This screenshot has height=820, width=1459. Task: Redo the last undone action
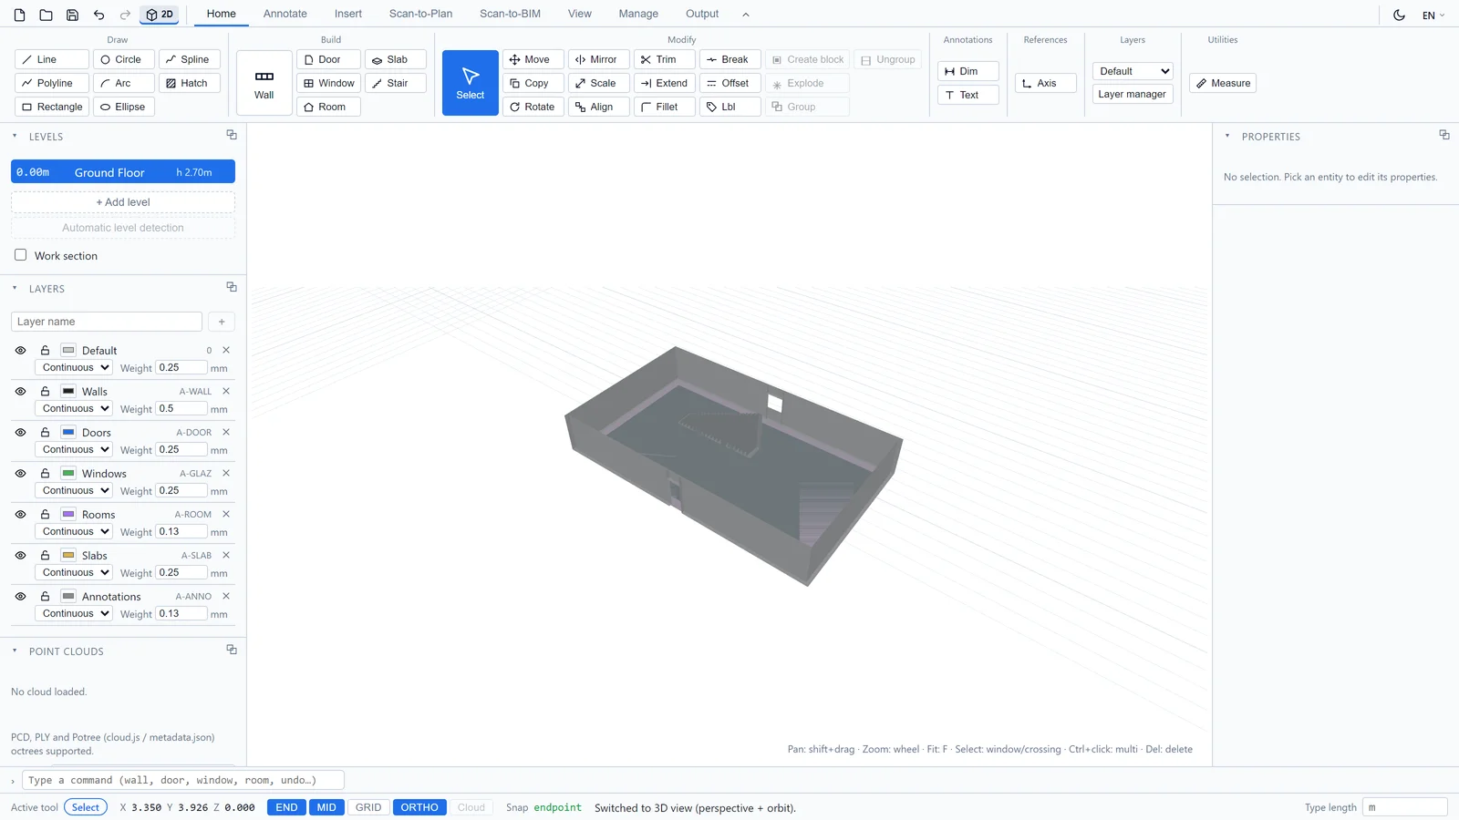point(125,15)
